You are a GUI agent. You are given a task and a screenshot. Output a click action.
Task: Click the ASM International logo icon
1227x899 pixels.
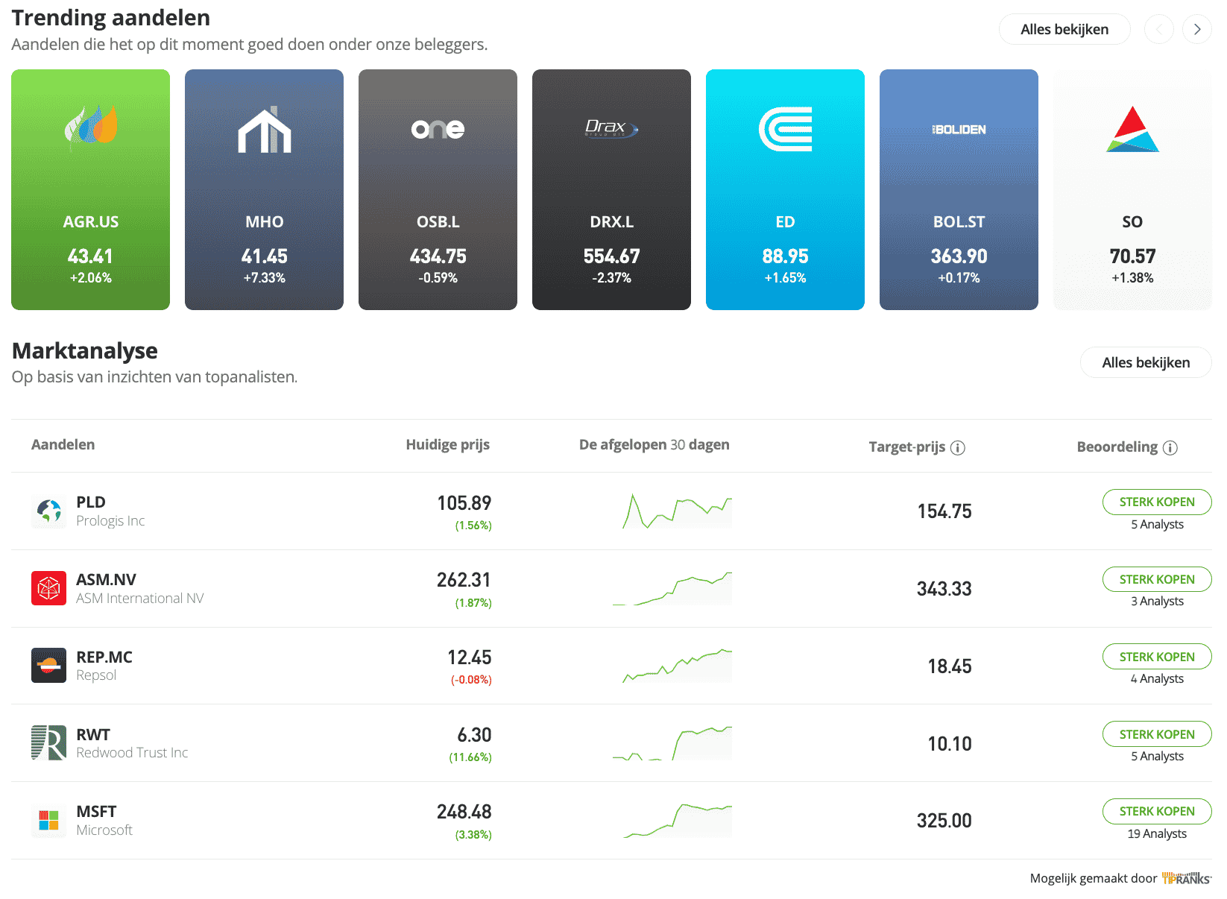[48, 588]
